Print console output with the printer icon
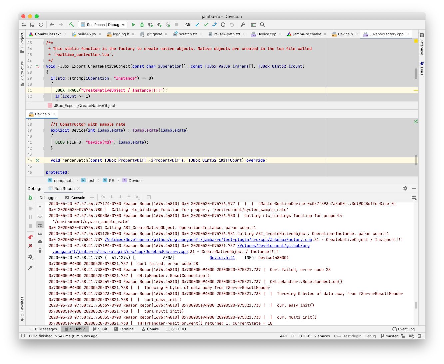 (x=40, y=242)
